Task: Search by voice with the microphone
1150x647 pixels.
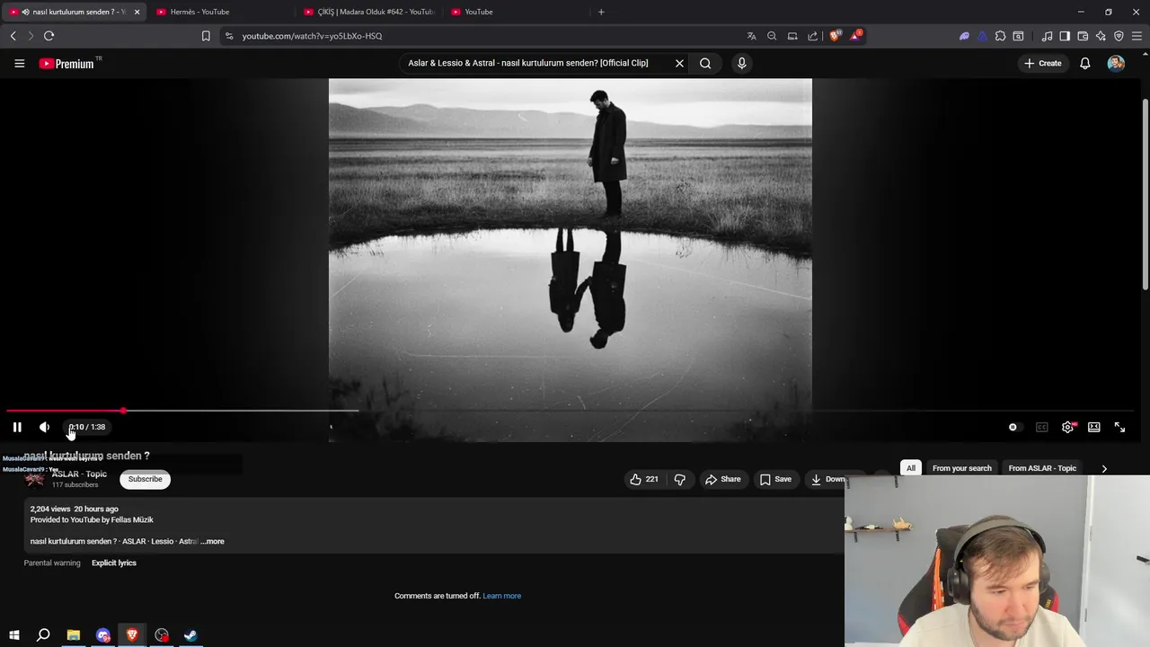Action: [x=741, y=63]
